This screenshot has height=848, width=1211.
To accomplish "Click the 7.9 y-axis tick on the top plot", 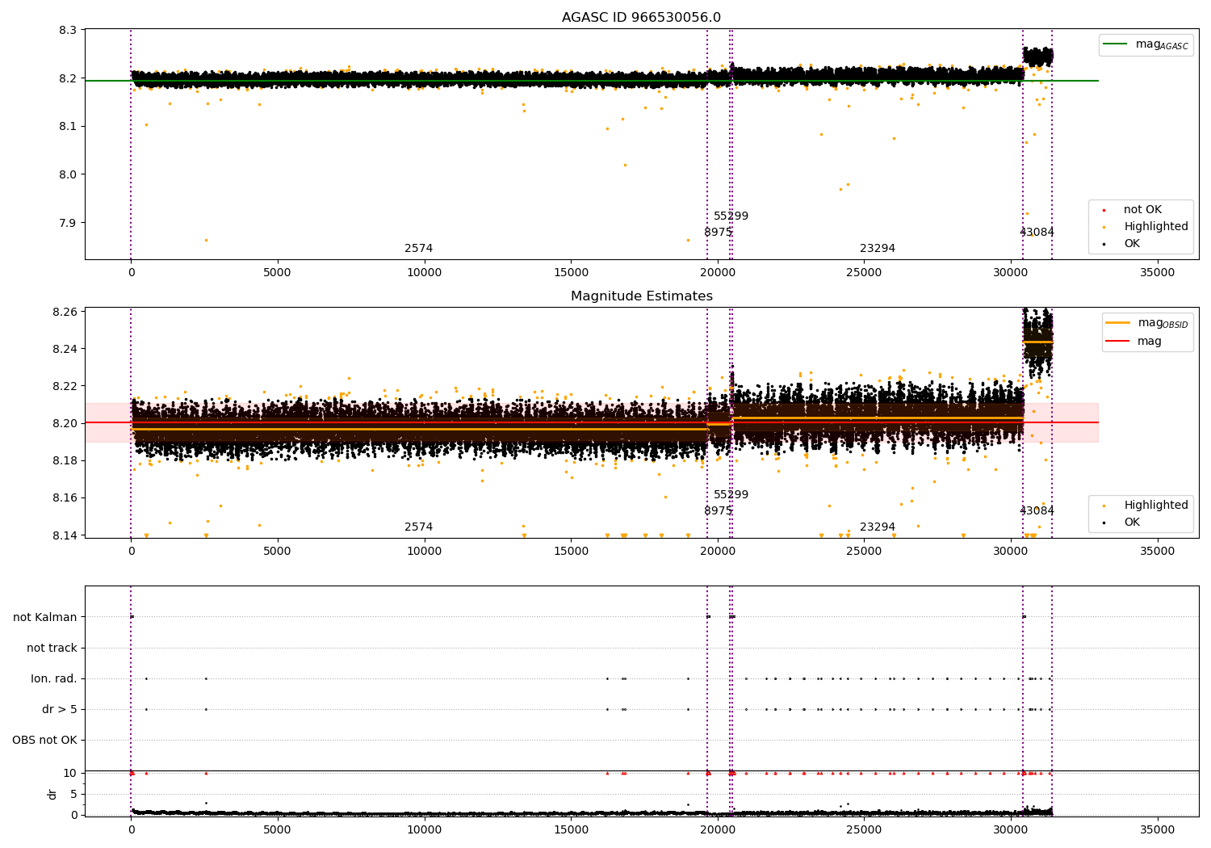I will coord(69,223).
